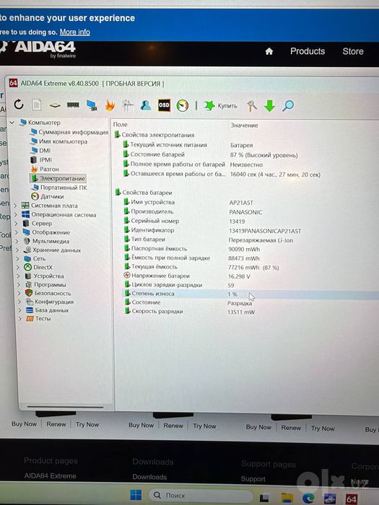Click the report wizard clipboard icon

pyautogui.click(x=128, y=105)
